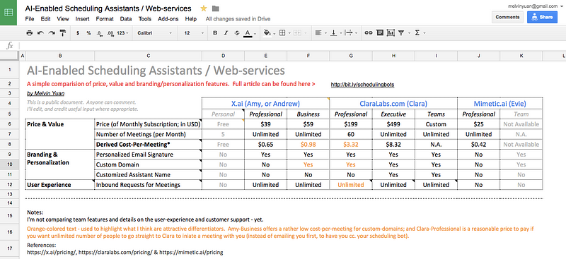Viewport: 566px width, 259px height.
Task: Click the document title text
Action: pos(108,8)
